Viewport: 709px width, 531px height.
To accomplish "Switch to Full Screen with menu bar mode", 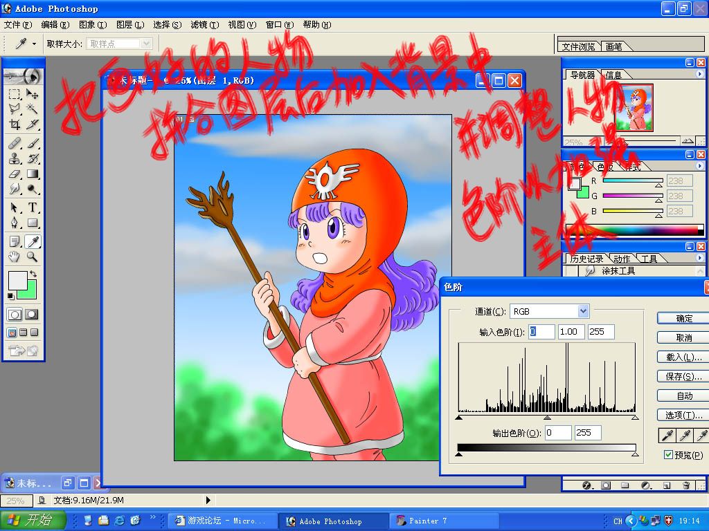I will (x=23, y=333).
